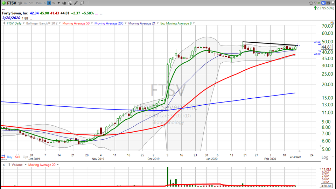The width and height of the screenshot is (336, 189).
Task: Click the black trendline drawn near 47
Action: [x=270, y=43]
